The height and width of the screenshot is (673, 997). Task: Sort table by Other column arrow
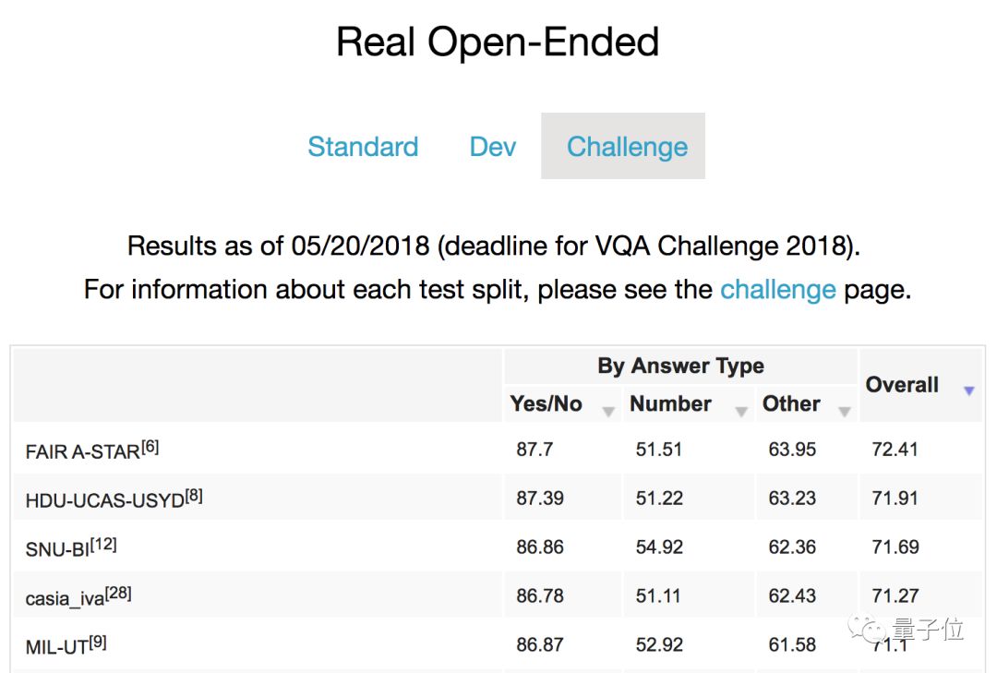pyautogui.click(x=844, y=412)
